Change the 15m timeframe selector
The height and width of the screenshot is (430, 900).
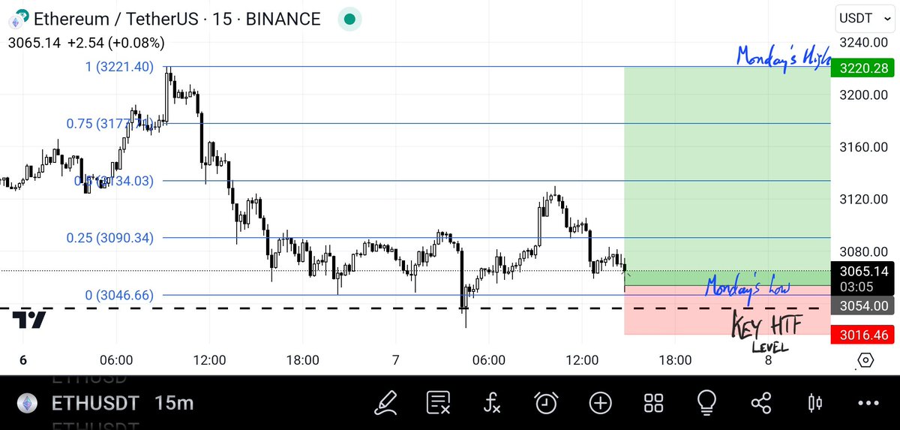(174, 404)
